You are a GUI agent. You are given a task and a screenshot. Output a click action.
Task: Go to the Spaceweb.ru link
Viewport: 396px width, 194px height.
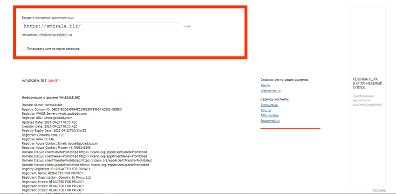[x=270, y=120]
